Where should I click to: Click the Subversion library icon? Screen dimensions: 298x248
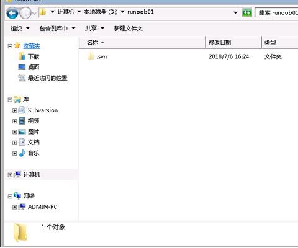(x=22, y=110)
